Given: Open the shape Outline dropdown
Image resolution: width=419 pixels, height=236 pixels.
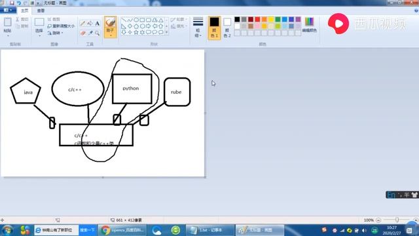Looking at the screenshot, I should click(x=179, y=20).
